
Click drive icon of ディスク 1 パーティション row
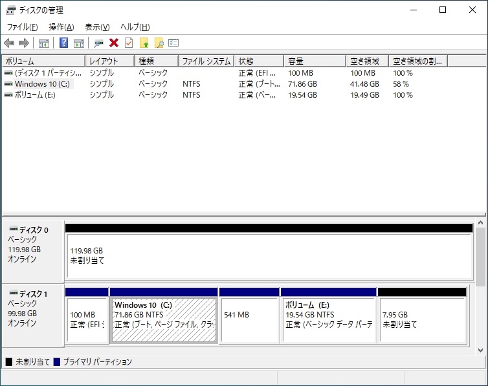(x=8, y=73)
